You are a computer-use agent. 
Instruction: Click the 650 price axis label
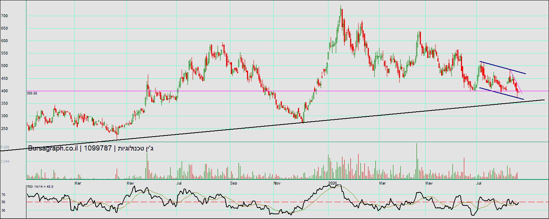point(4,29)
